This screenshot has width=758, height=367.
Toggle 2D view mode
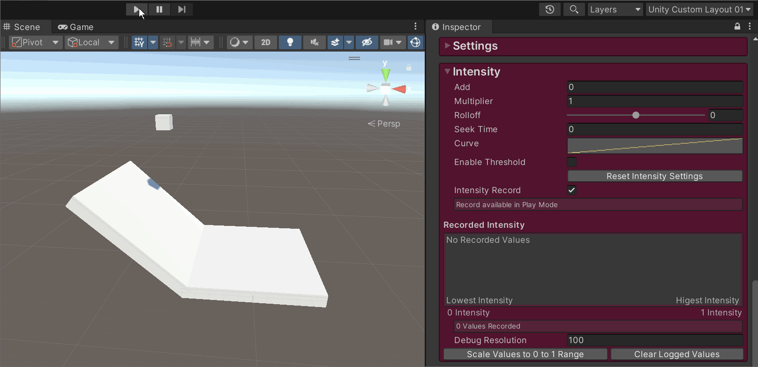coord(266,42)
